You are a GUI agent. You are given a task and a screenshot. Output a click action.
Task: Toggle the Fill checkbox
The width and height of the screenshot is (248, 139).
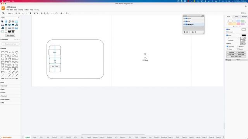pos(227,29)
